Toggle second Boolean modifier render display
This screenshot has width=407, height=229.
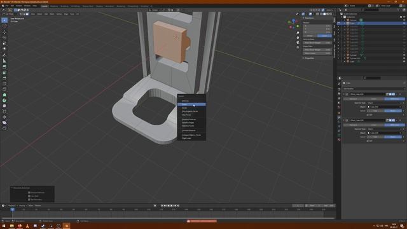394,120
